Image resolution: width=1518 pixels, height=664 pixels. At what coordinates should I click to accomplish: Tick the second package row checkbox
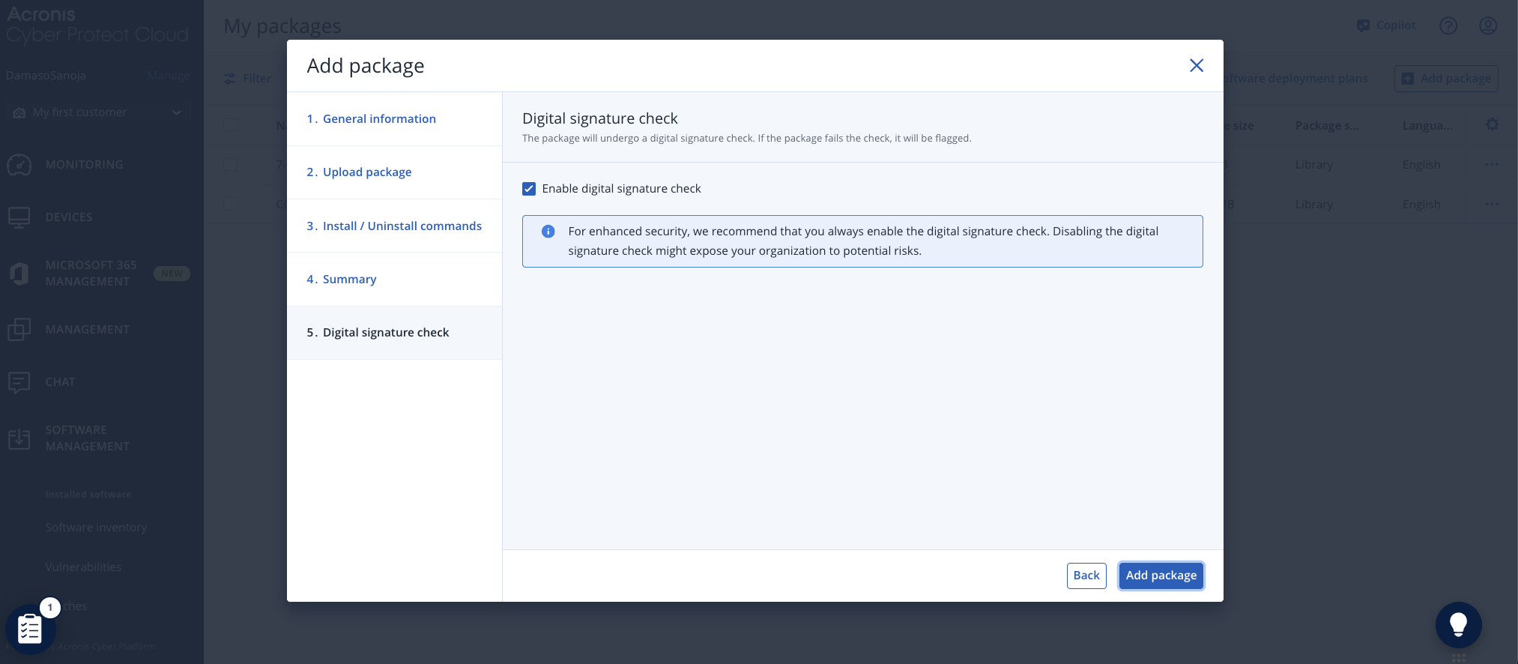(230, 204)
